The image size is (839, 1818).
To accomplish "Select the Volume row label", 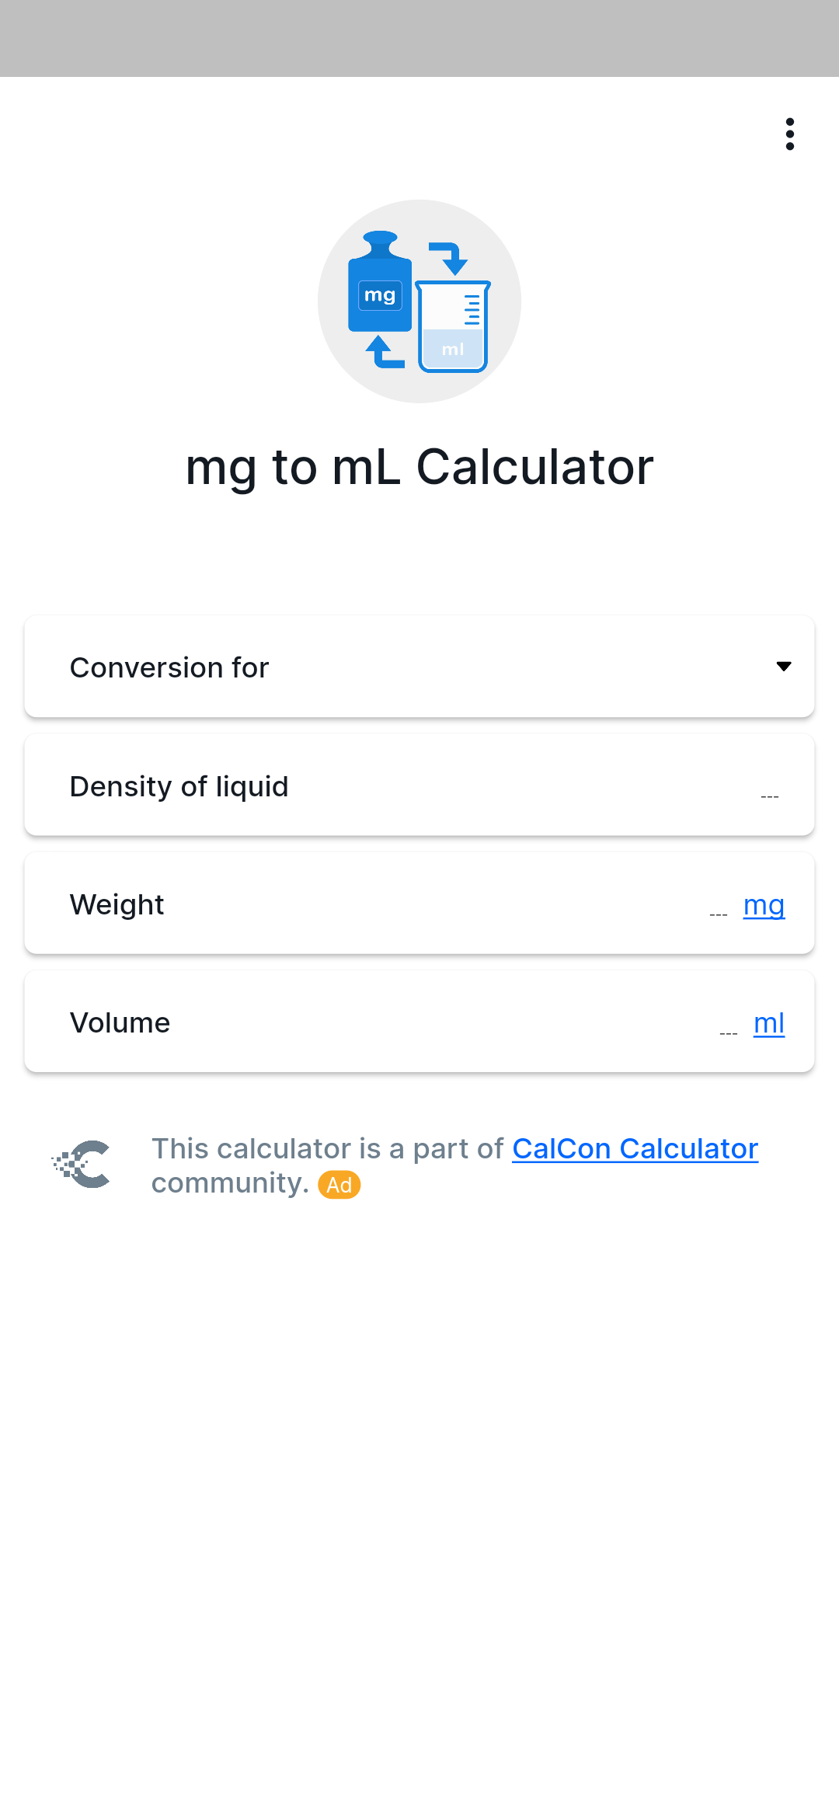I will click(120, 1022).
